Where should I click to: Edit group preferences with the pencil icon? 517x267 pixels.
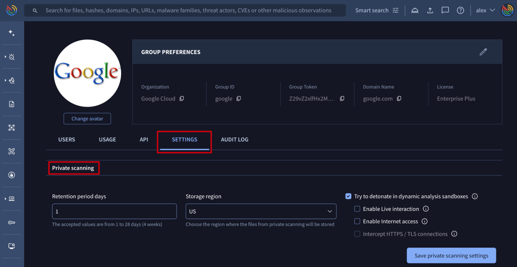click(x=483, y=52)
